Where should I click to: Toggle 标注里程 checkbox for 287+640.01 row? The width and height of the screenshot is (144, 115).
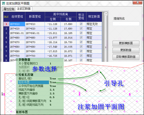click(81, 33)
